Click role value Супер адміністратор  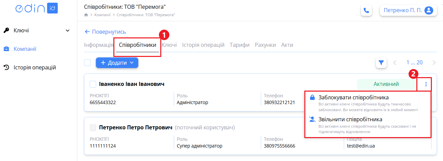pyautogui.click(x=199, y=146)
